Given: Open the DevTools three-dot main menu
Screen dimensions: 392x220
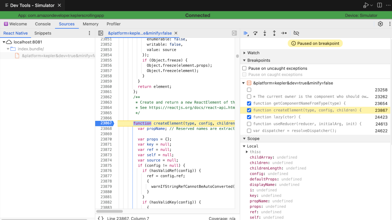Looking at the screenshot, I should pos(390,24).
